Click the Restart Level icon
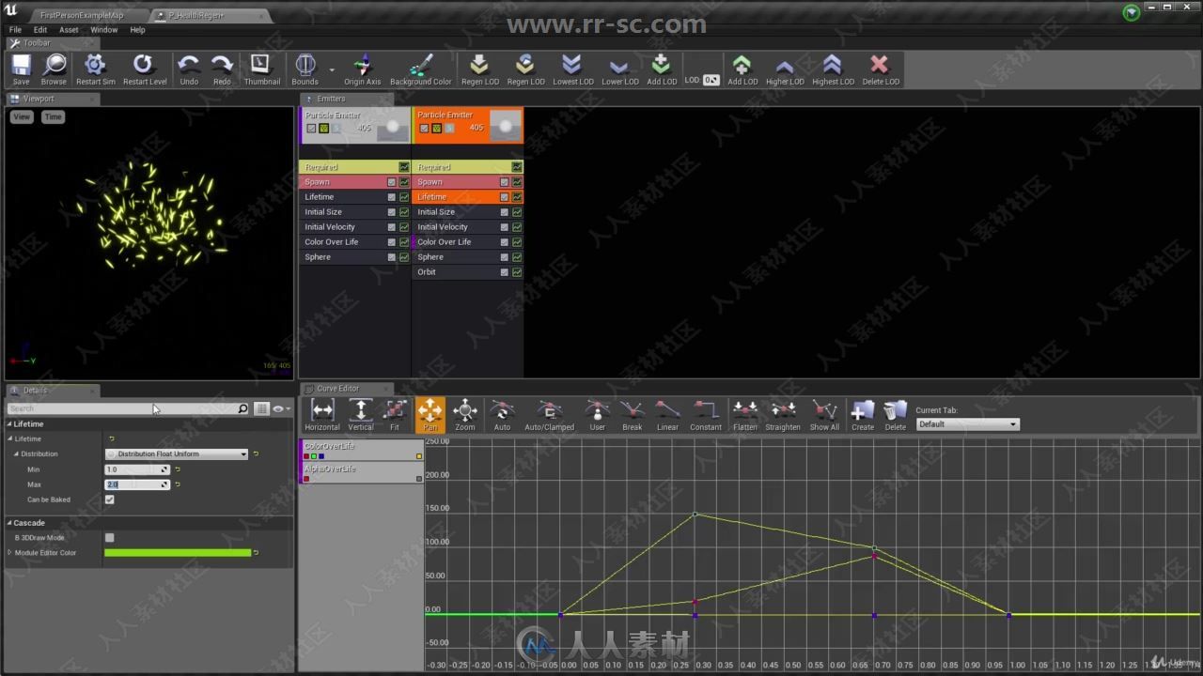Screen dimensions: 1203x676 [145, 69]
